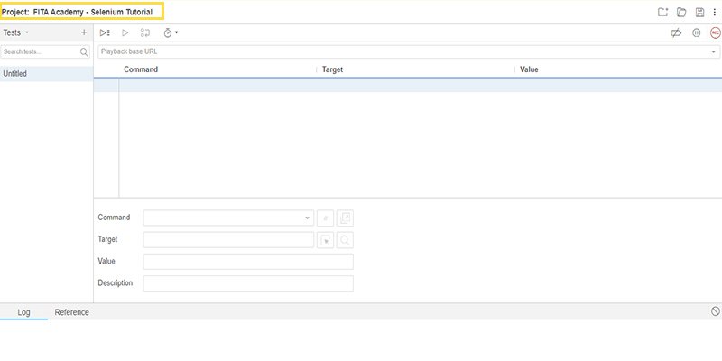The width and height of the screenshot is (722, 361).
Task: Select the empty first command row
Action: (408, 85)
